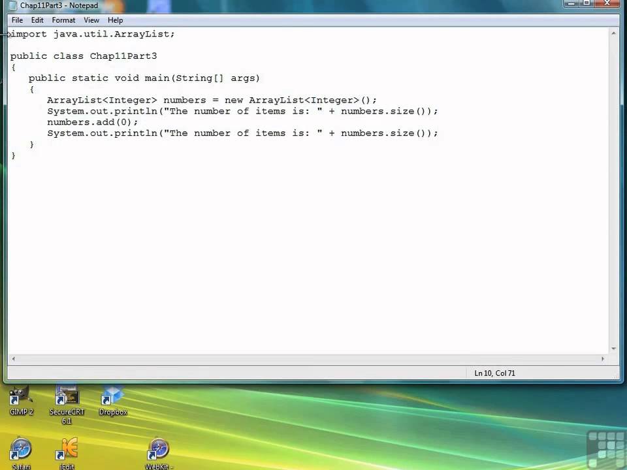Click the 'public class Chap11Part3' line

pos(84,56)
